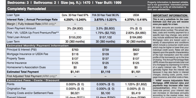
Task: Select the Year Built: 1999 text
Action: coord(108,3)
